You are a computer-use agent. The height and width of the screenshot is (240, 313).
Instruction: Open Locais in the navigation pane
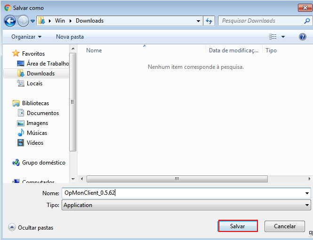click(34, 83)
